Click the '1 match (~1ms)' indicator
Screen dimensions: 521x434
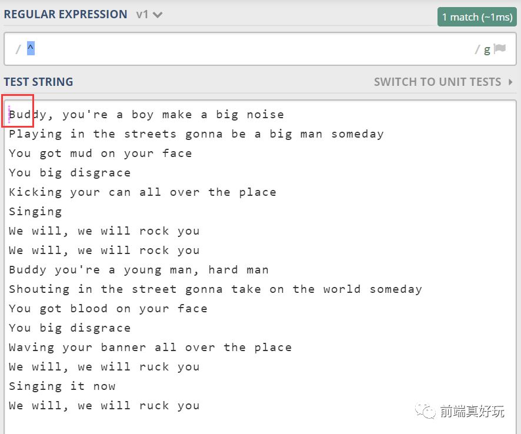pyautogui.click(x=477, y=17)
